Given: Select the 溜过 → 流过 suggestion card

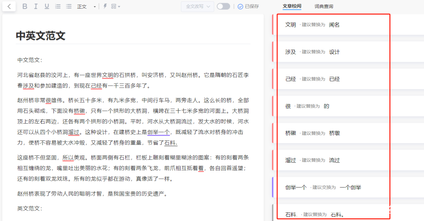Looking at the screenshot, I should pos(348,160).
